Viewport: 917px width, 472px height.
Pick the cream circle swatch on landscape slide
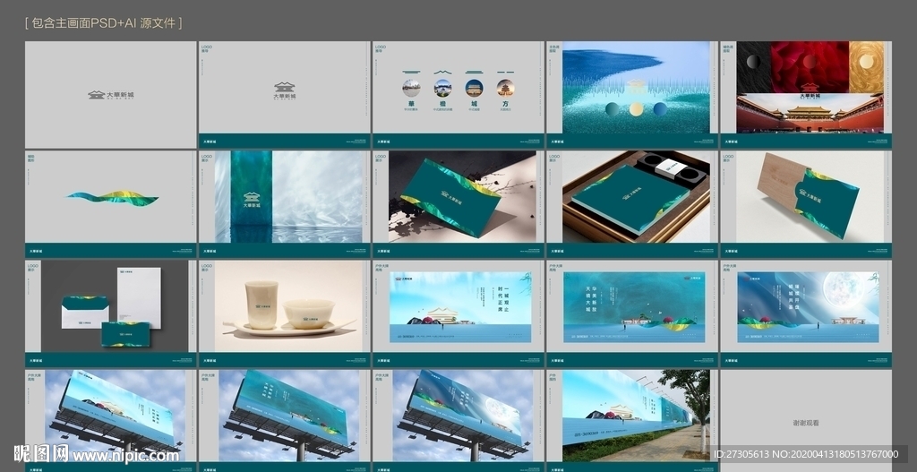[635, 109]
